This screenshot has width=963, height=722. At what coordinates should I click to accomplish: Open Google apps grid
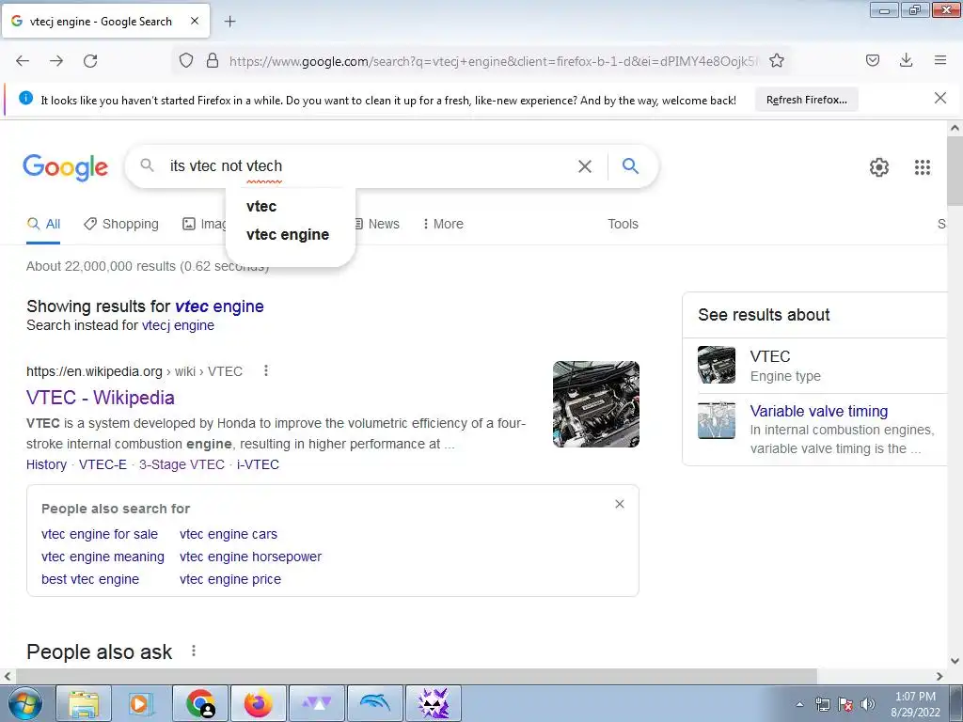tap(923, 167)
